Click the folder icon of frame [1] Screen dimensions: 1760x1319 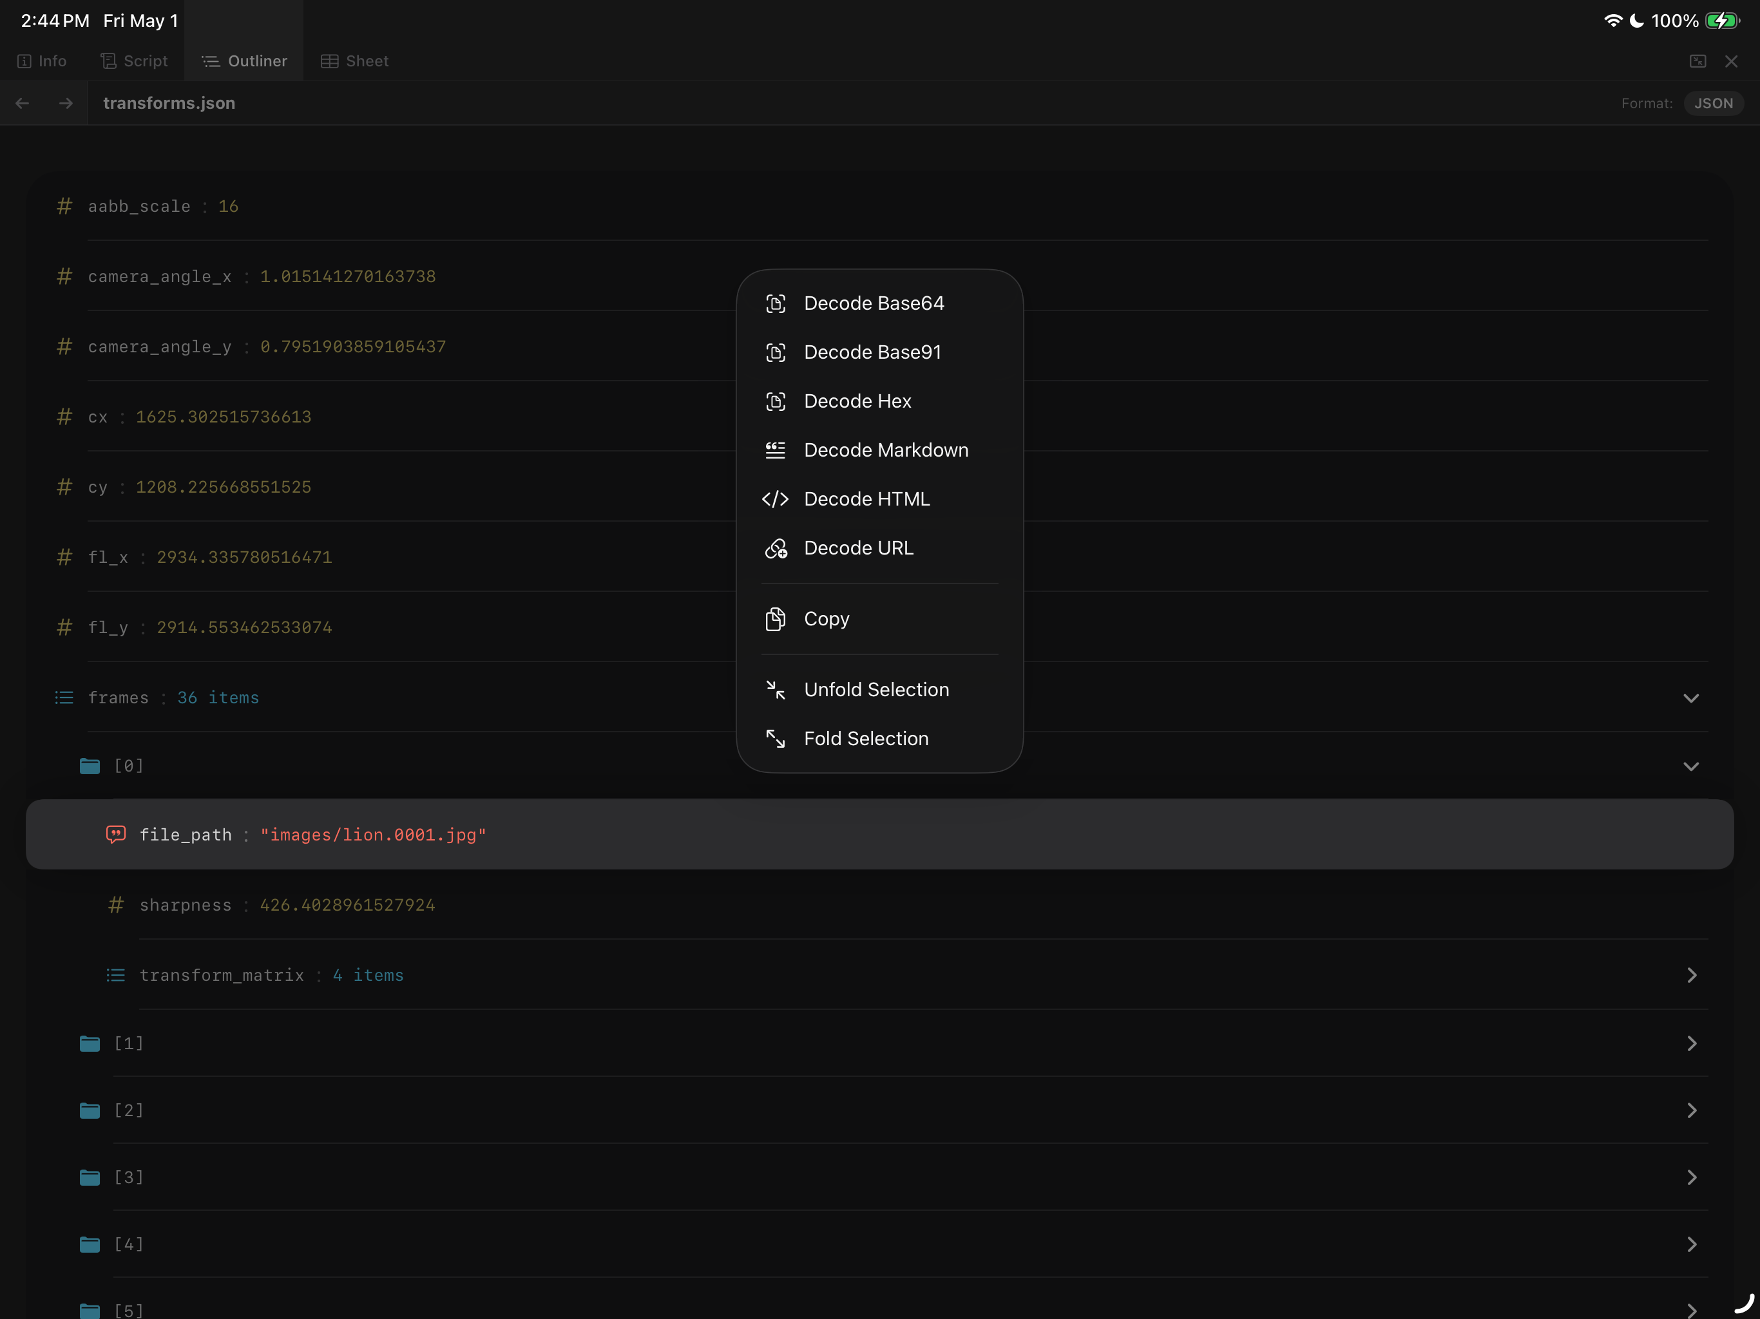[90, 1043]
